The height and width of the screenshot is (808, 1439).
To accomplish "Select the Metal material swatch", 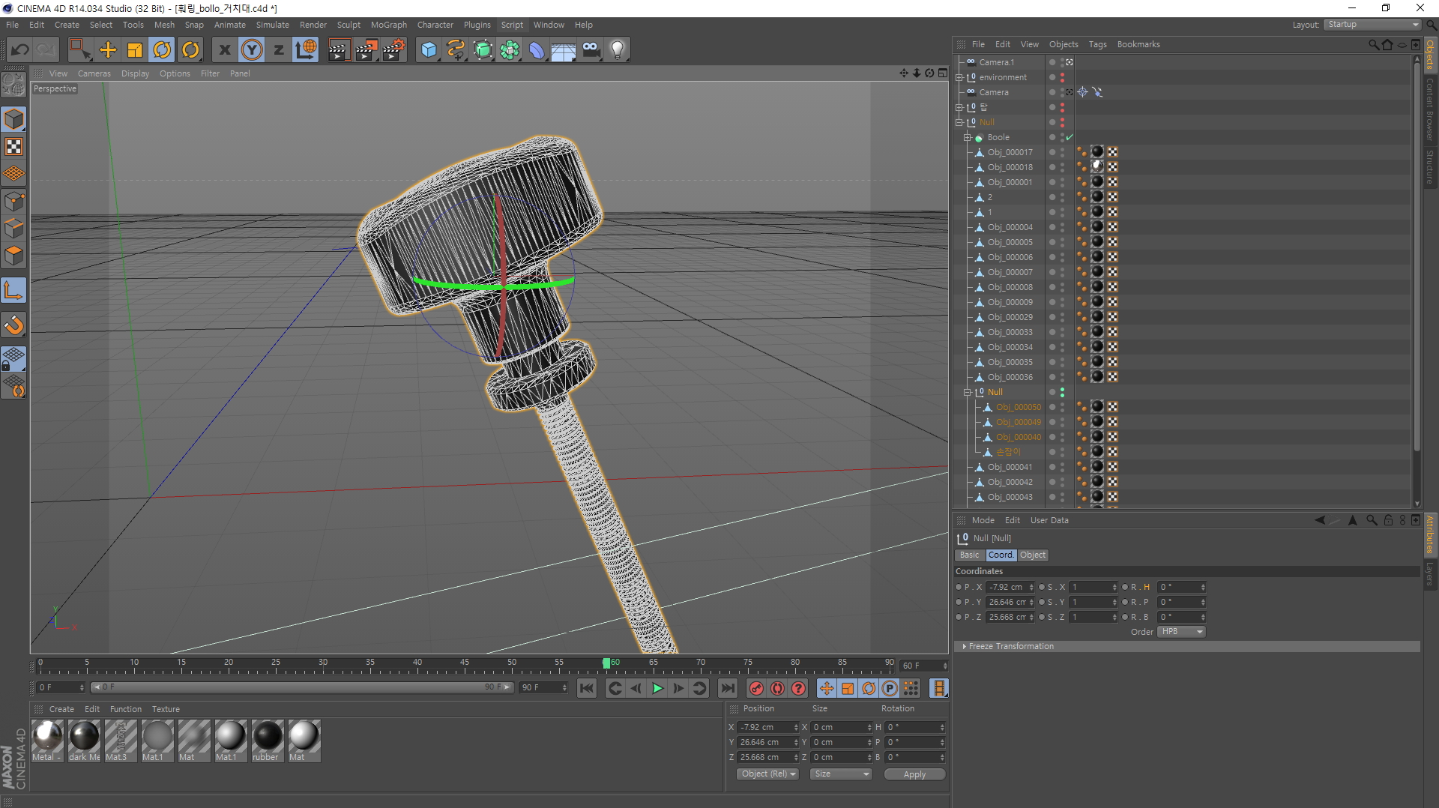I will [47, 741].
